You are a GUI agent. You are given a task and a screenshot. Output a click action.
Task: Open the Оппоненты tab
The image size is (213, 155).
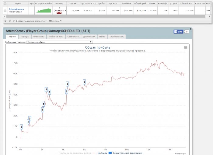click(39, 37)
